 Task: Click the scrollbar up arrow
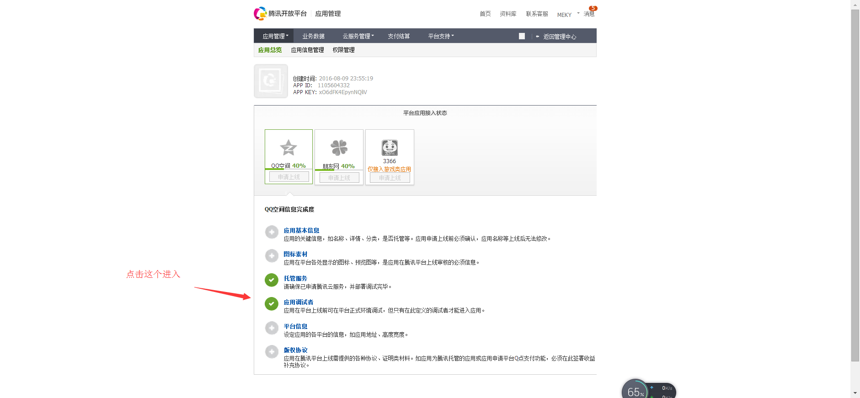coord(855,4)
